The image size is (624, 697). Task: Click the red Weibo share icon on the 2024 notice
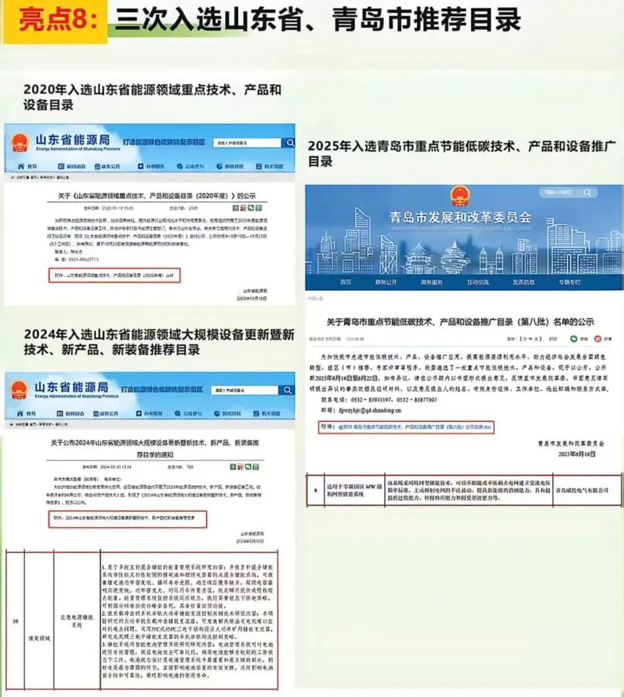click(240, 467)
